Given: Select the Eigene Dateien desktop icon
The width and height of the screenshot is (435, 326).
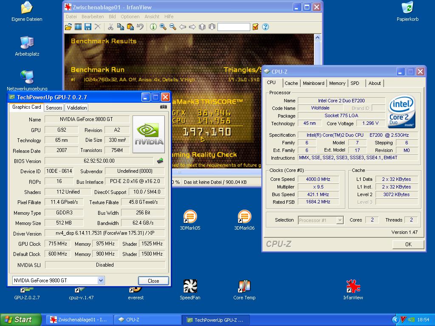Looking at the screenshot, I should 27,11.
